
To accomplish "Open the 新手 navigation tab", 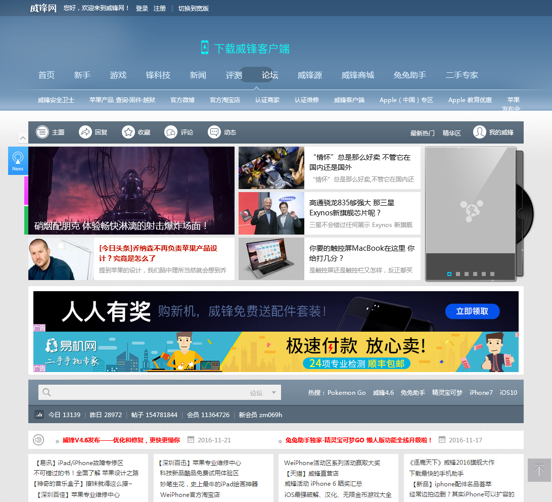I will 82,75.
